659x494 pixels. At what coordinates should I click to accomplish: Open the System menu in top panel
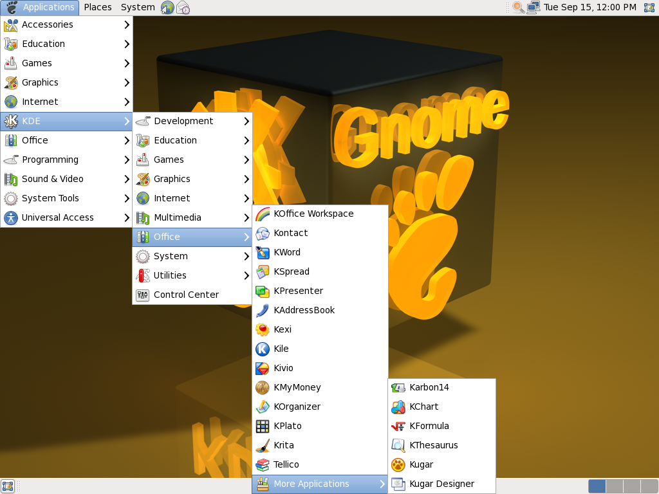[138, 7]
